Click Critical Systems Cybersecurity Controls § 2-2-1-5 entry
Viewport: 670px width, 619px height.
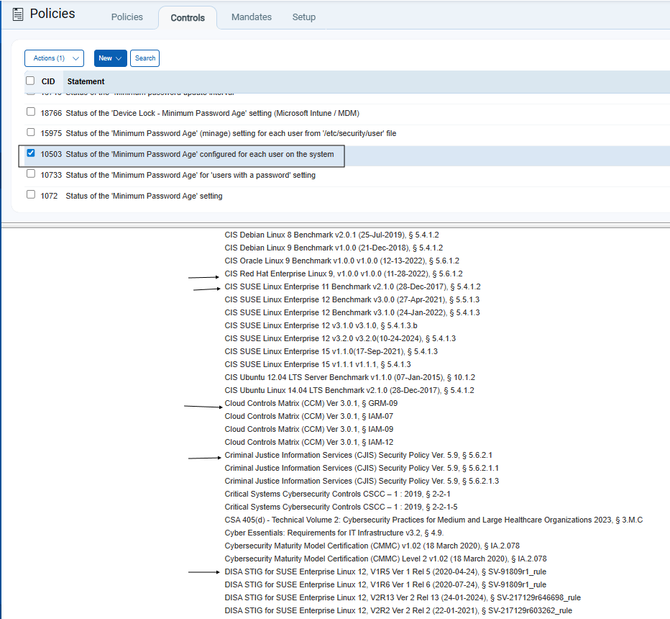click(341, 507)
